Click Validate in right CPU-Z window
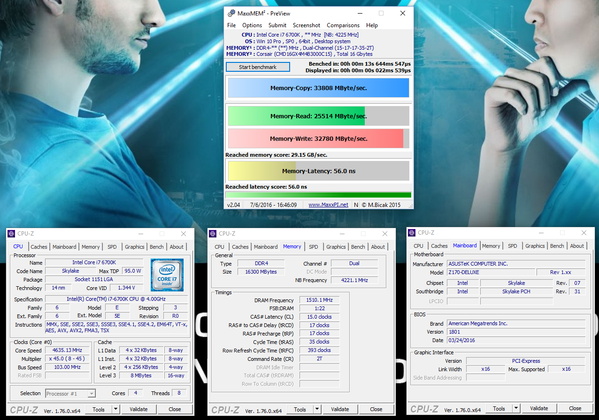The width and height of the screenshot is (599, 420). [x=539, y=408]
